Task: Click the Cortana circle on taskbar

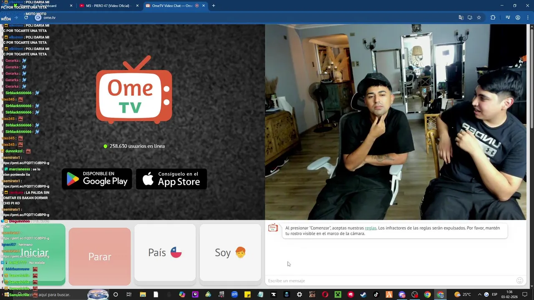Action: coord(116,295)
